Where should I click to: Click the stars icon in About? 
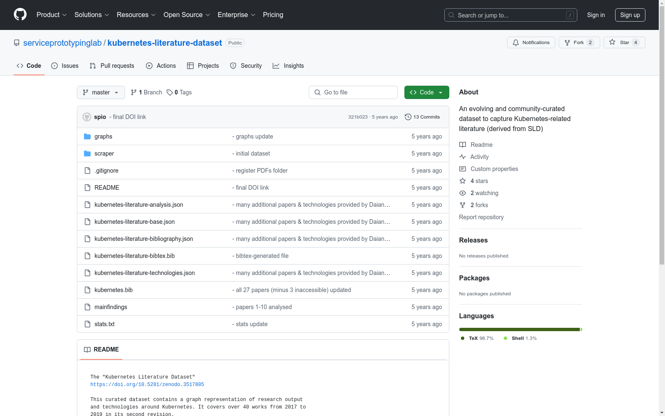(463, 181)
